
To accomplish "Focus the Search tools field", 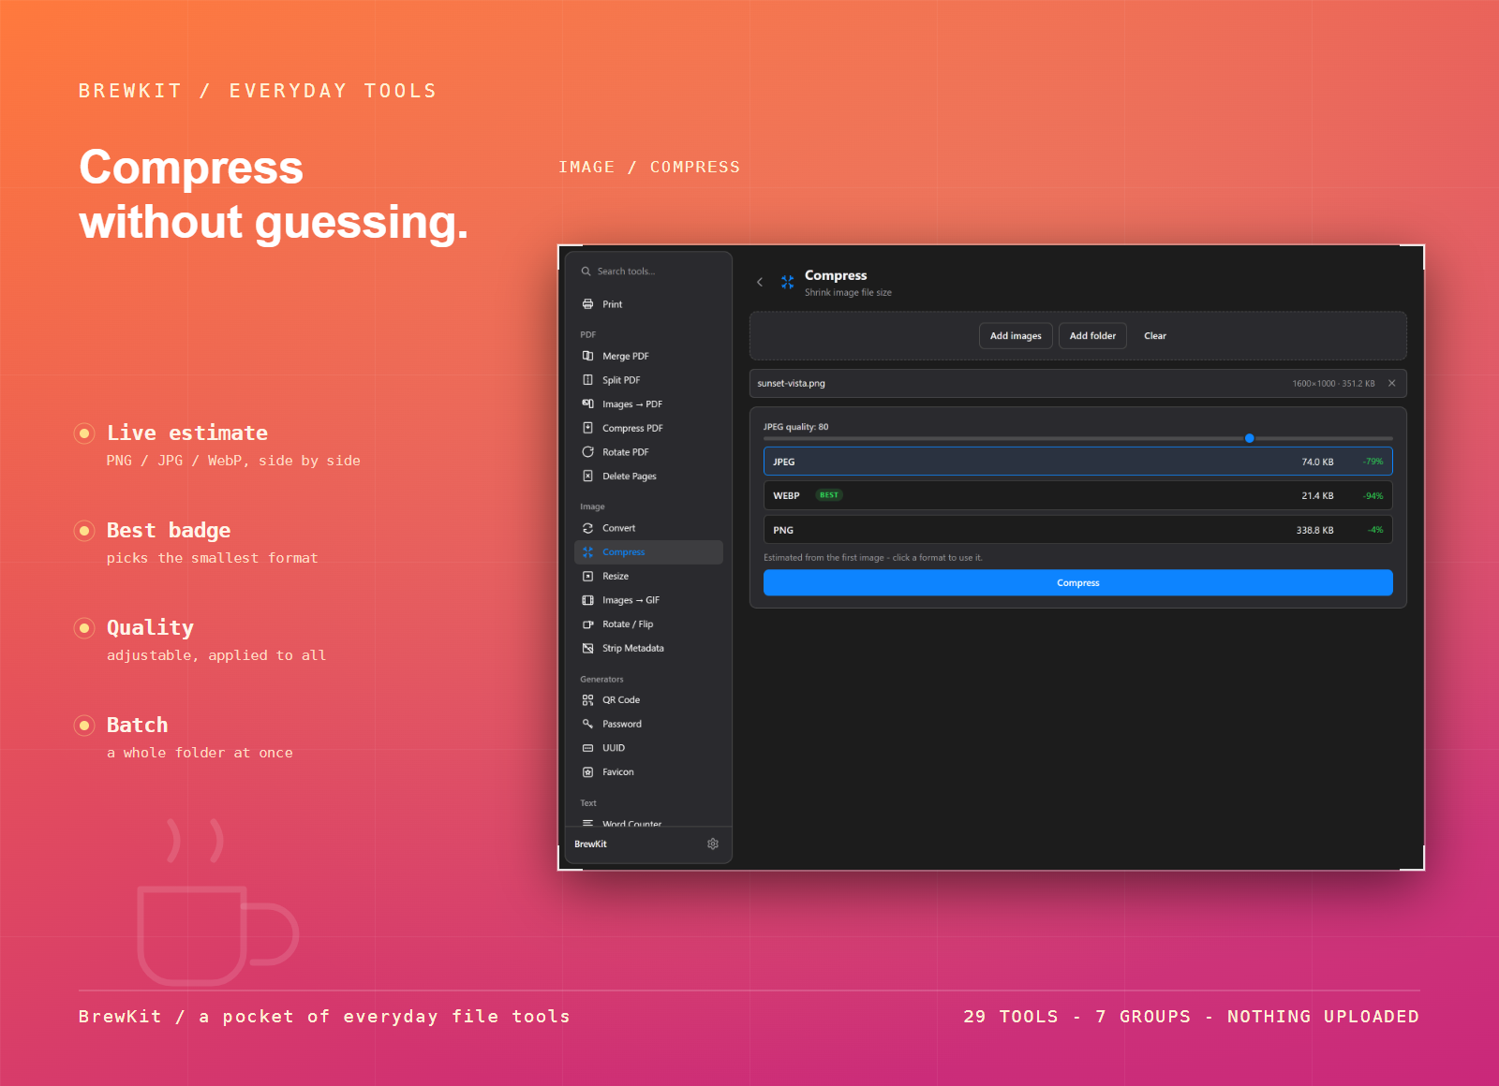I will coord(648,271).
